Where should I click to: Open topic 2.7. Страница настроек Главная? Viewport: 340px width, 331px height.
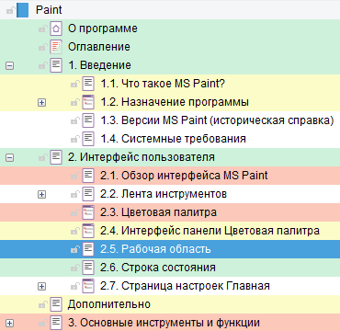[x=185, y=286]
